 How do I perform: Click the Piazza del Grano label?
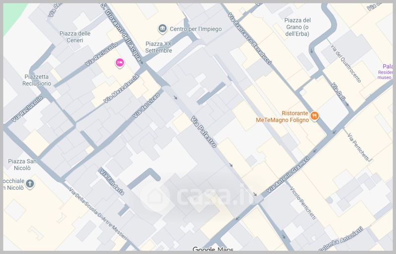click(297, 27)
